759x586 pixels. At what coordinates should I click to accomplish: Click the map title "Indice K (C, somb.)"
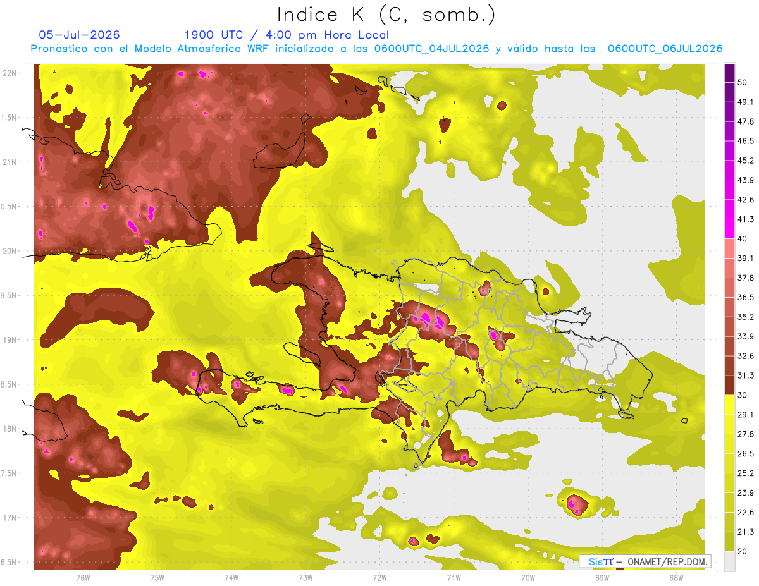coord(386,15)
